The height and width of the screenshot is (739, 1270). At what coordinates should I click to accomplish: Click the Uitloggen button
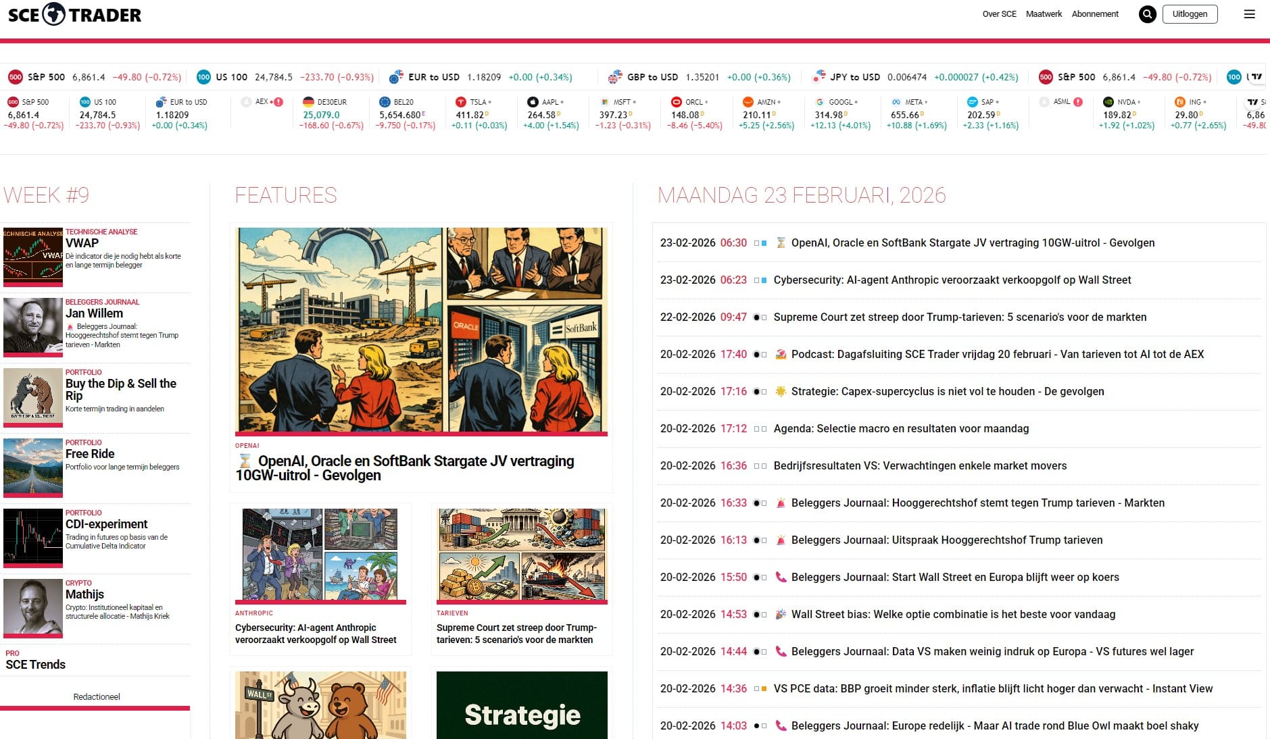tap(1190, 14)
